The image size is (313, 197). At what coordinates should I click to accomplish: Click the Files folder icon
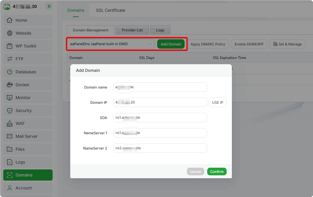point(10,149)
